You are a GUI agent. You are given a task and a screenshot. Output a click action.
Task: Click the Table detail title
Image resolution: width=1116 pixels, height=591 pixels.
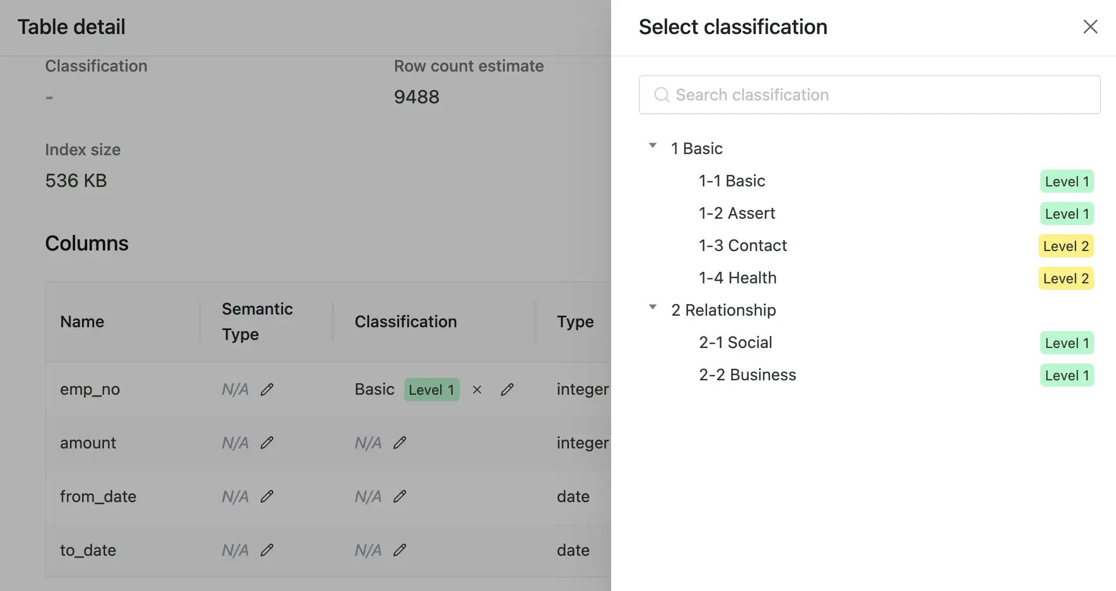71,27
